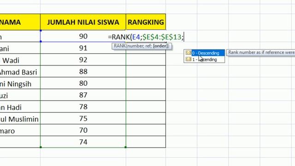Click the empty RANGKING cell beside 78
The image size is (295, 166).
coord(146,107)
